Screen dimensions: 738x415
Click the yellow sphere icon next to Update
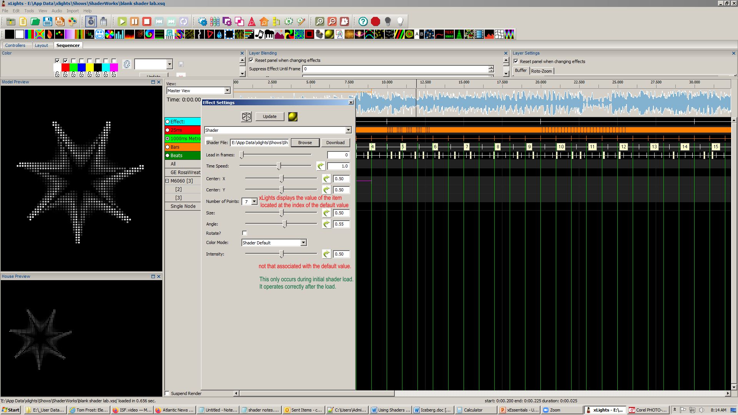click(x=293, y=117)
